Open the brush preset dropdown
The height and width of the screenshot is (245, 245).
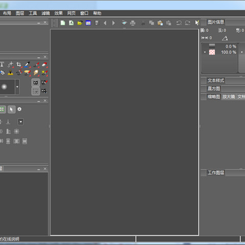pyautogui.click(x=17, y=86)
